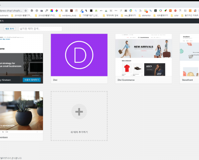
Task: Click the dark green square extension icon
Action: coord(156,11)
